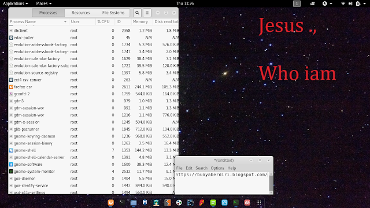Open the File menu in text editor

pos(179,168)
